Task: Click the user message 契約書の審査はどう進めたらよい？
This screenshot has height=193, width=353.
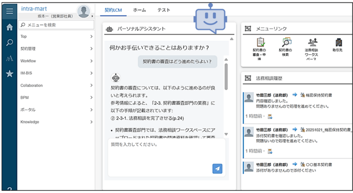Action: pos(178,62)
